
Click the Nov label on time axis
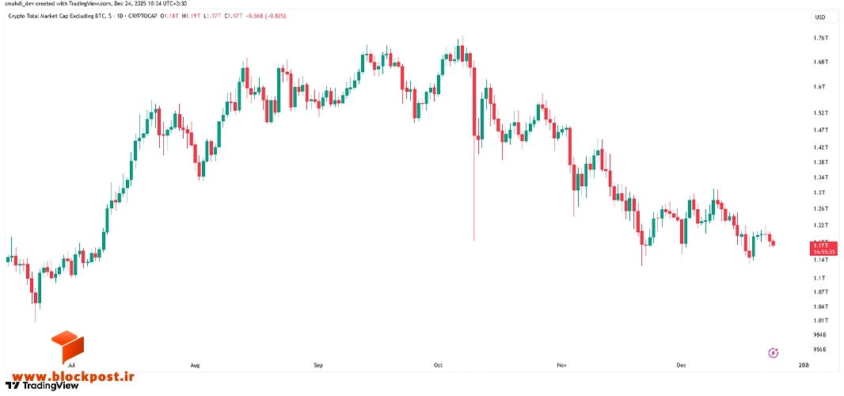coord(562,365)
